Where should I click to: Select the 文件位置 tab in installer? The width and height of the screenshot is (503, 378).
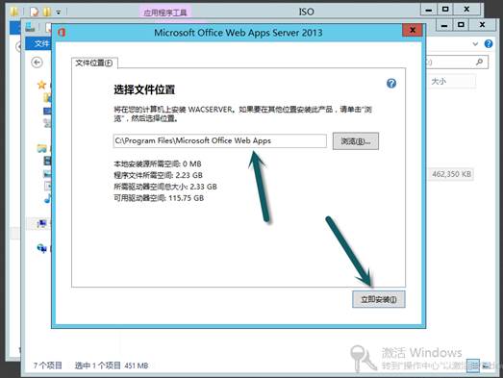click(x=94, y=63)
